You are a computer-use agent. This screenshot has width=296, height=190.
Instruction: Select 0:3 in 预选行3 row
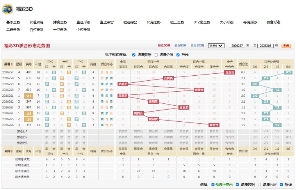[288, 143]
